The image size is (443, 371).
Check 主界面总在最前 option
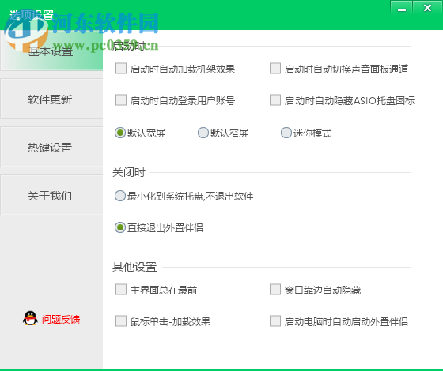(x=121, y=290)
